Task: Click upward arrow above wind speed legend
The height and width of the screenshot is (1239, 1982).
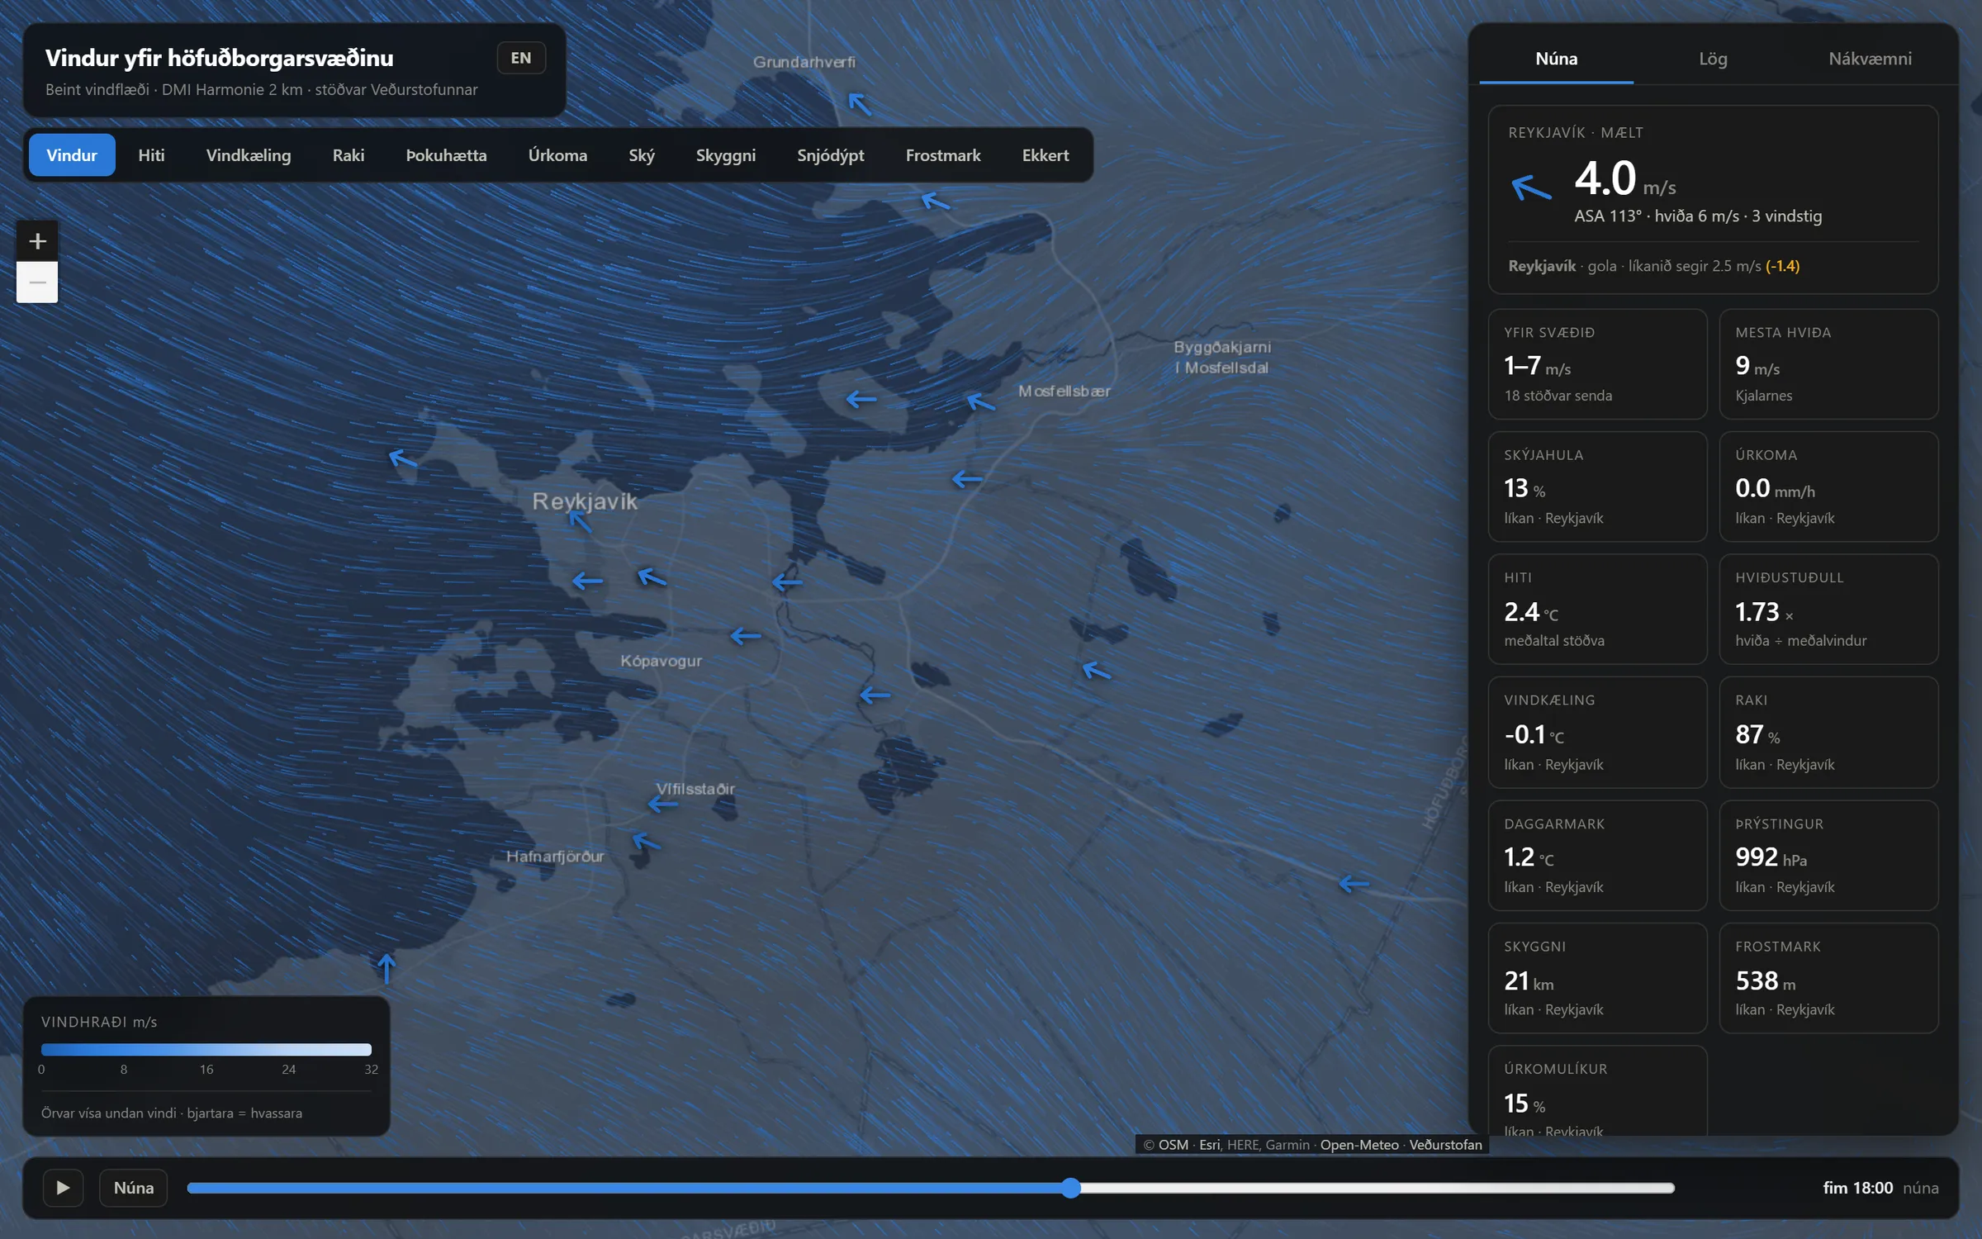Action: tap(386, 967)
